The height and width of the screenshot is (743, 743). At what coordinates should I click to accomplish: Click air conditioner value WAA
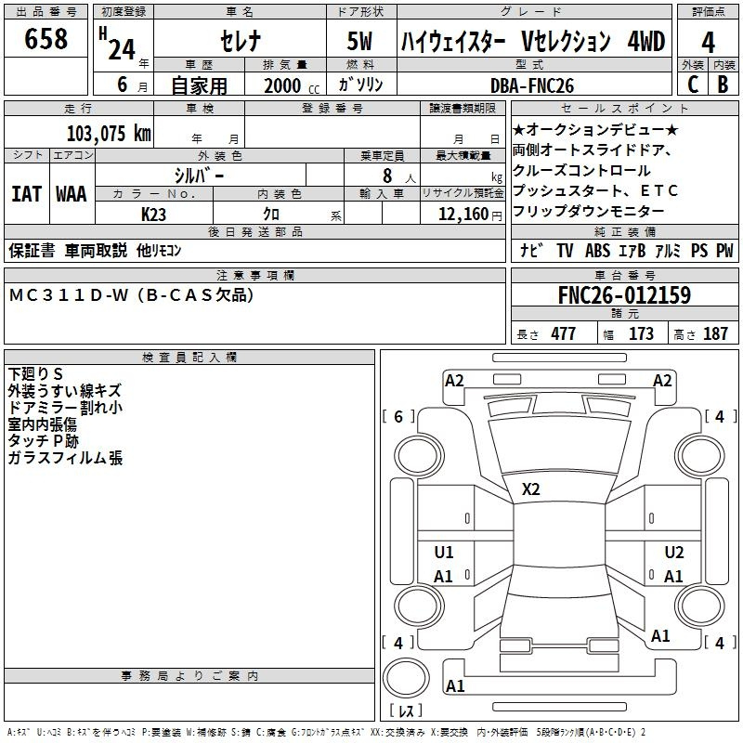72,194
